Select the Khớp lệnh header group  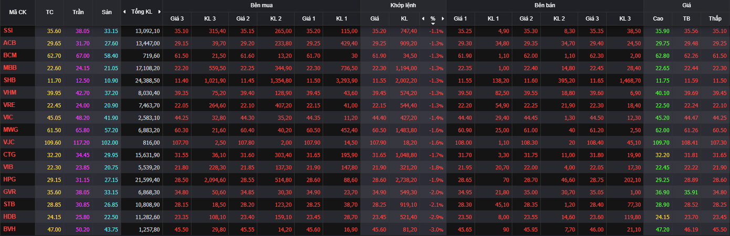pos(403,5)
